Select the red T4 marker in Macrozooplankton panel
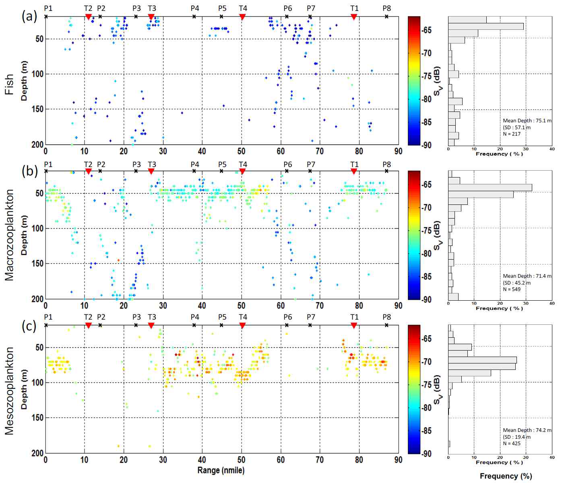Screen dimensions: 562x483 242,171
